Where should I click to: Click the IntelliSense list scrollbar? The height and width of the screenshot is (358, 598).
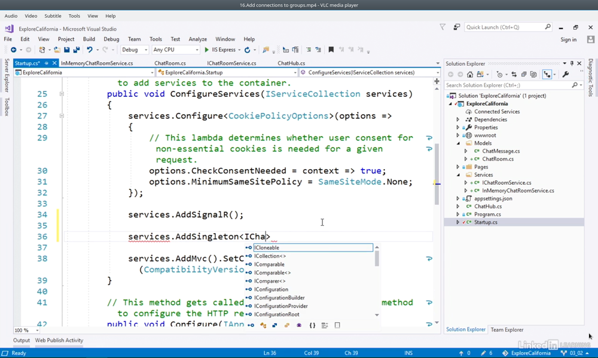377,259
